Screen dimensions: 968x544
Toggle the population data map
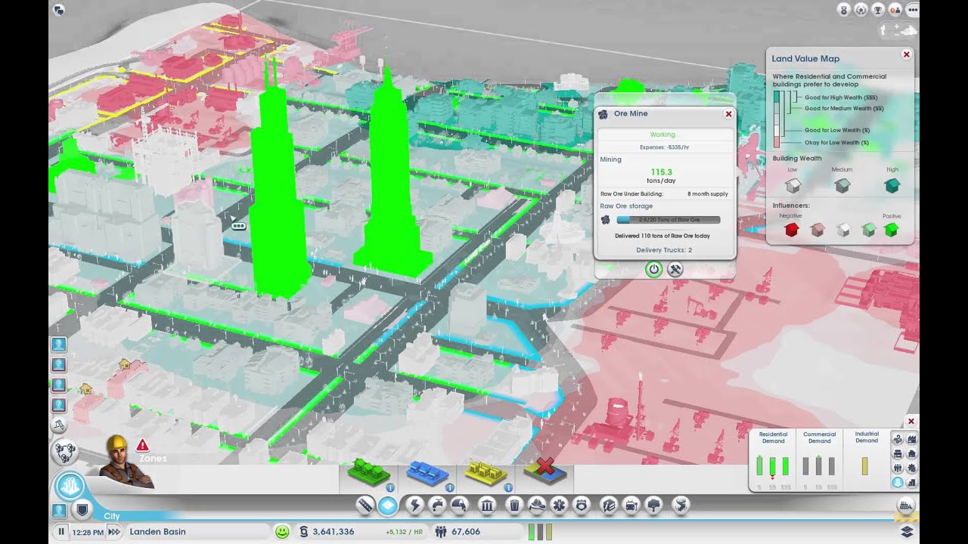tap(898, 468)
